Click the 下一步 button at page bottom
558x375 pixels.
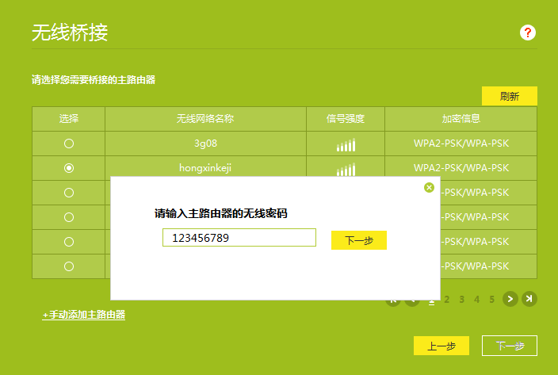point(509,346)
